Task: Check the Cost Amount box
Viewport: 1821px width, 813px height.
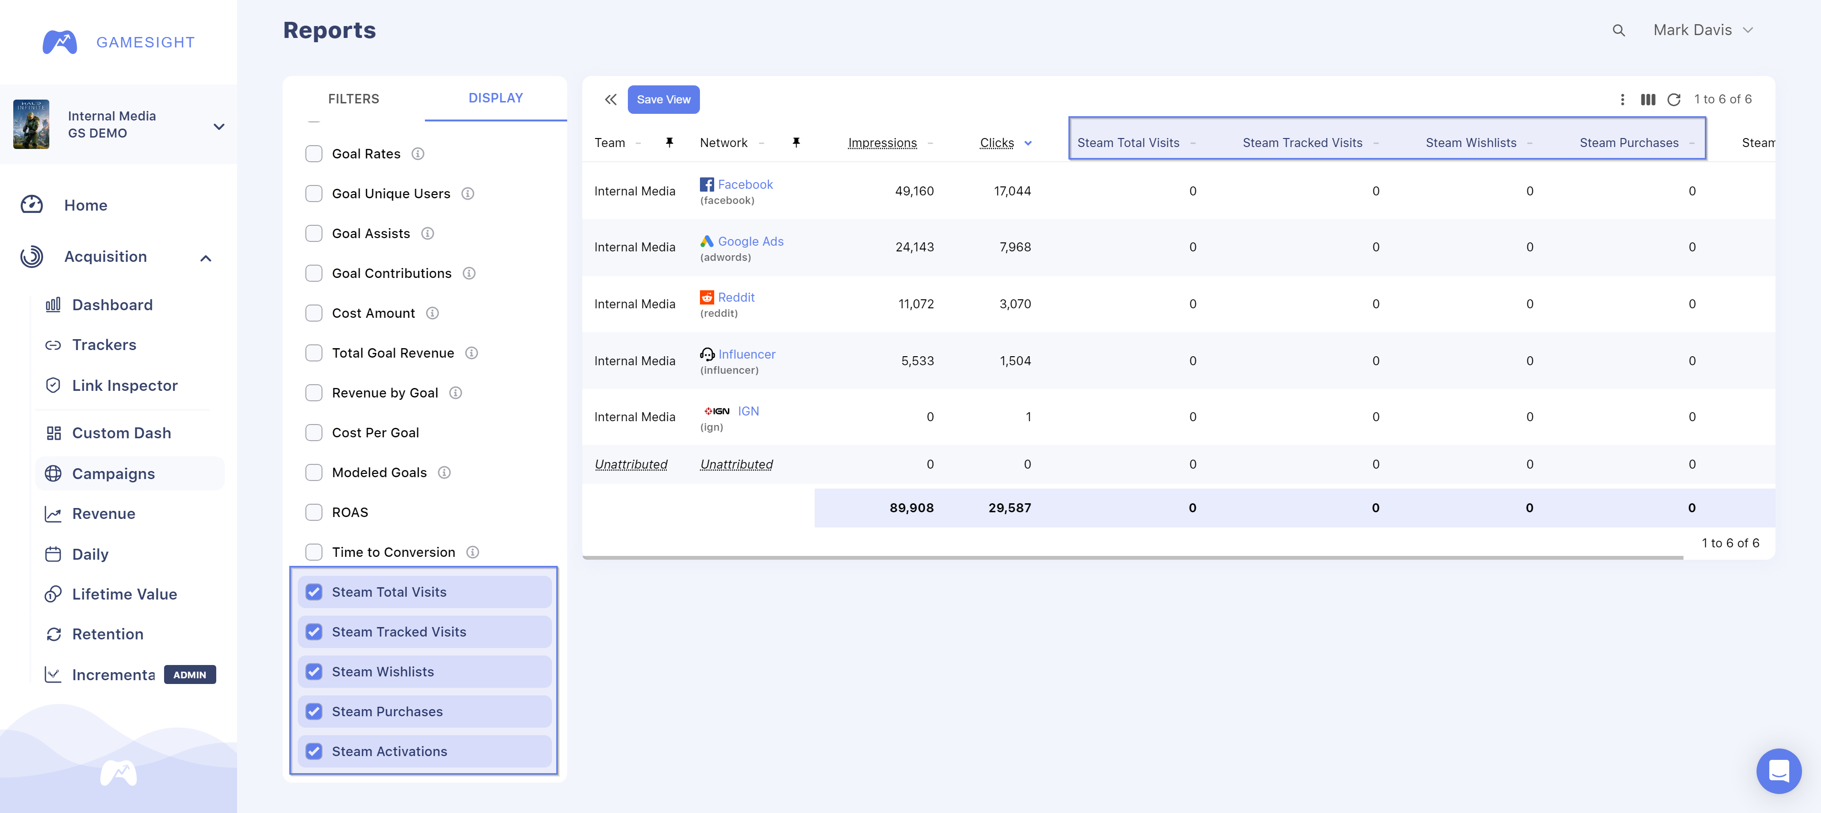Action: pos(314,313)
